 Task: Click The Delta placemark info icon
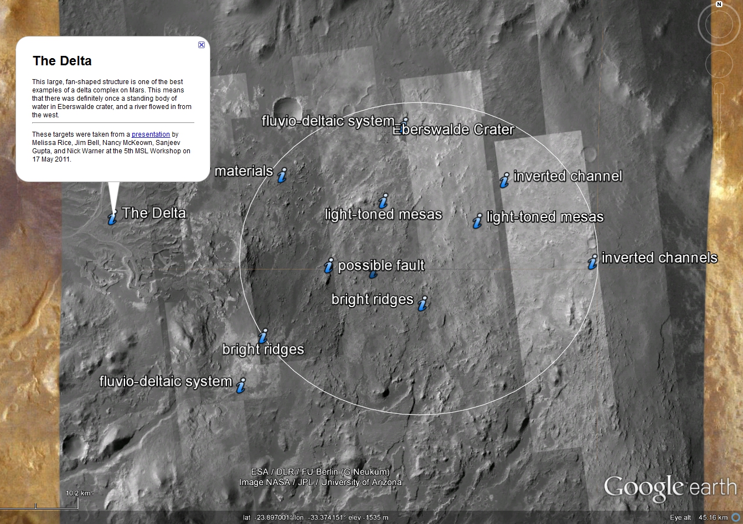(112, 217)
